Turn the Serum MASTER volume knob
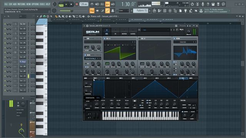This screenshot has height=138, width=246. [x=189, y=31]
